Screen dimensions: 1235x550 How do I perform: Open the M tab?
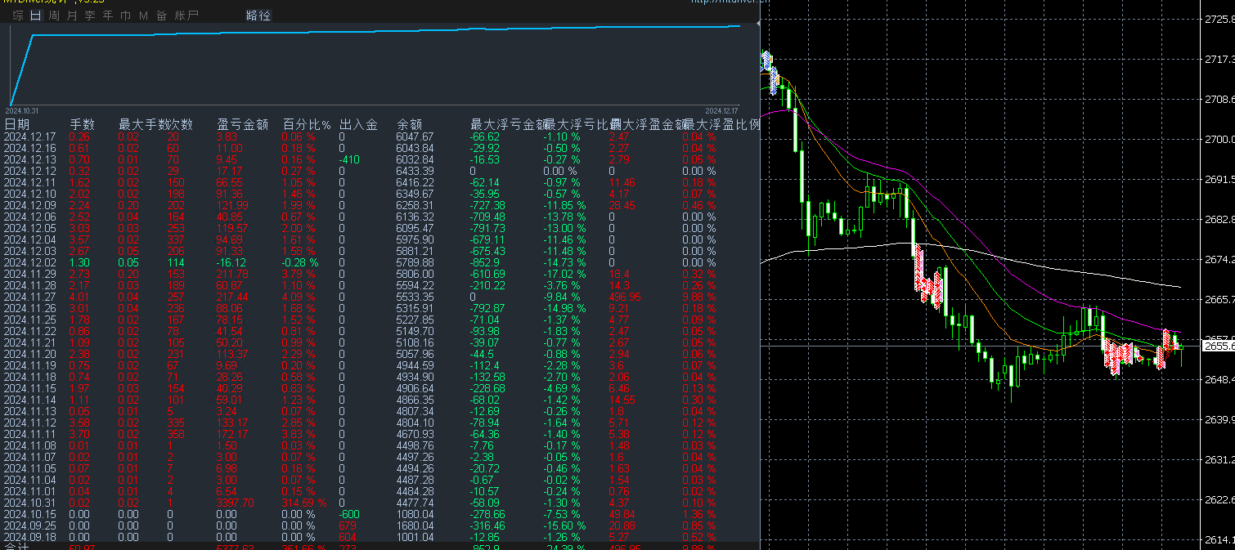144,16
